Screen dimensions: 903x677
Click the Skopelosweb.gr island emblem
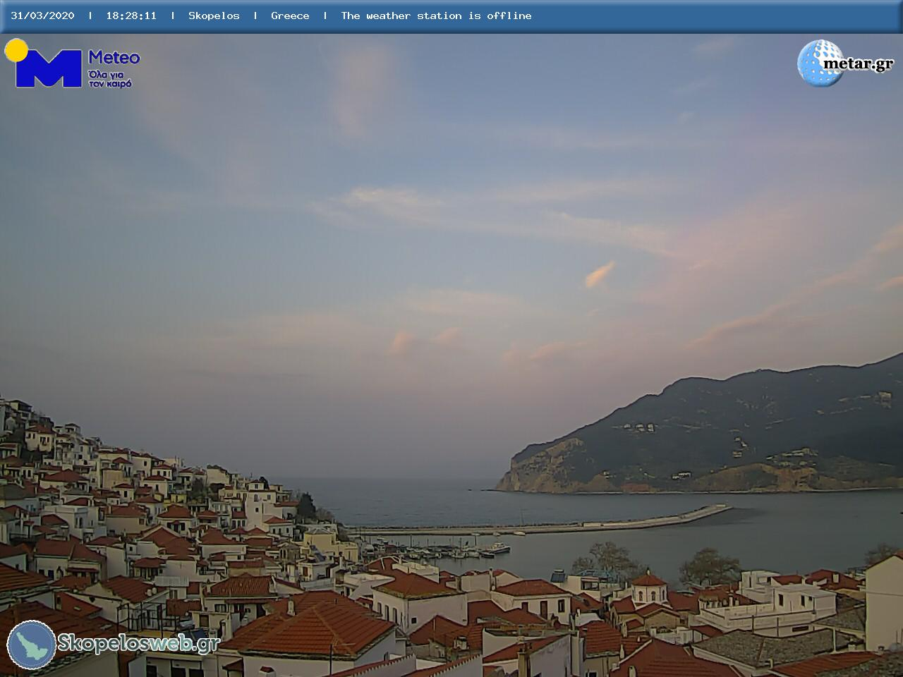point(31,645)
